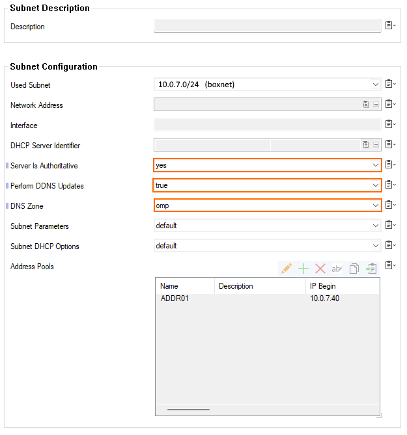Select the ADDR01 pool row
The image size is (407, 435).
[x=268, y=298]
